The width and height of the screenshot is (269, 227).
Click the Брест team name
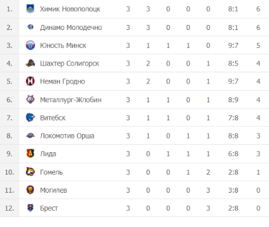click(49, 208)
